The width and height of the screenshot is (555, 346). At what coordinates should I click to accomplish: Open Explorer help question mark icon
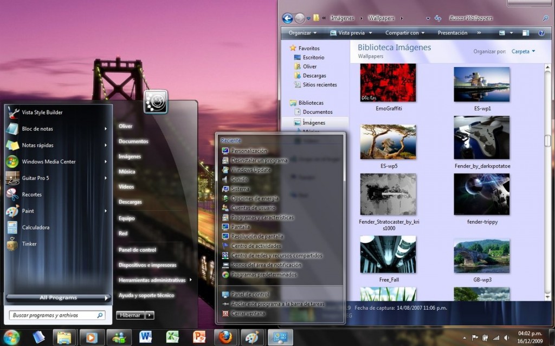(541, 33)
